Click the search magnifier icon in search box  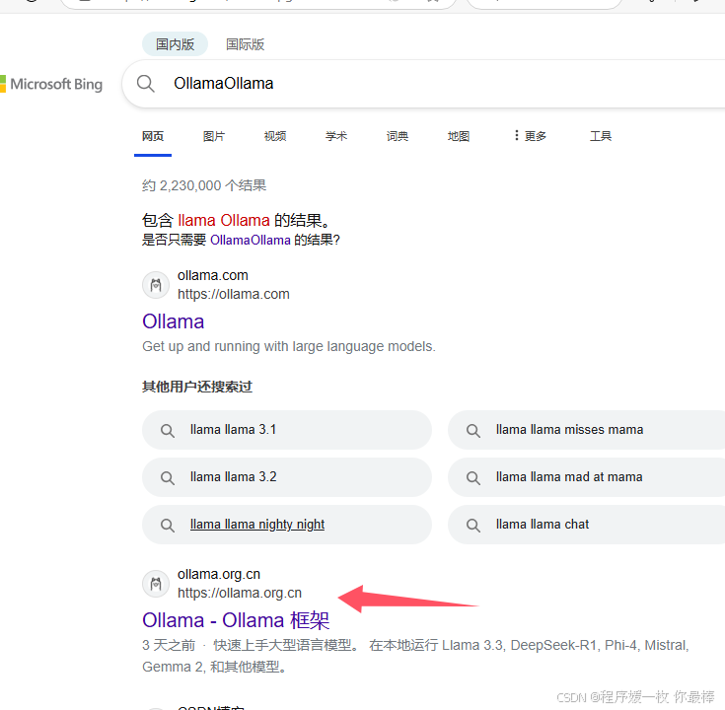(145, 84)
